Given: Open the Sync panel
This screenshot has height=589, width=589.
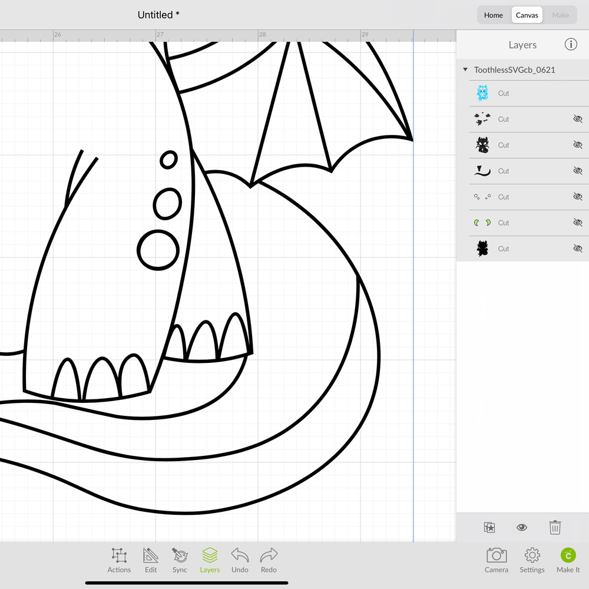Looking at the screenshot, I should 180,560.
